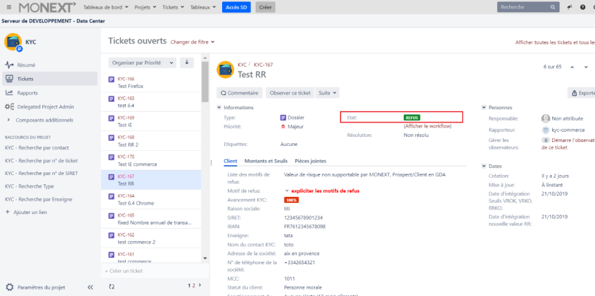Viewport: 595px width, 296px height.
Task: Click the sort direction arrow button
Action: coord(187,63)
